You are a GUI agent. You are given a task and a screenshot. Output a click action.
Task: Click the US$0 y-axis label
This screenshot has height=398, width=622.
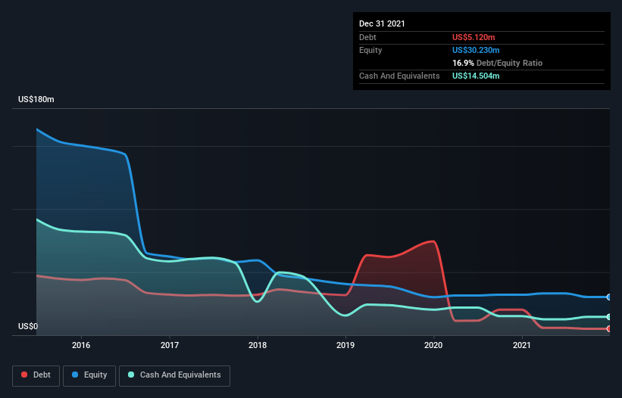(28, 326)
